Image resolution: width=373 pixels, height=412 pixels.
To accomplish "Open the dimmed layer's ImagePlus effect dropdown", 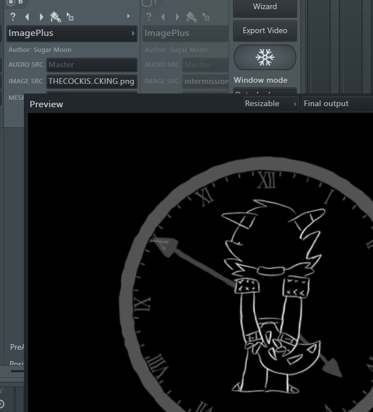I will tap(186, 33).
